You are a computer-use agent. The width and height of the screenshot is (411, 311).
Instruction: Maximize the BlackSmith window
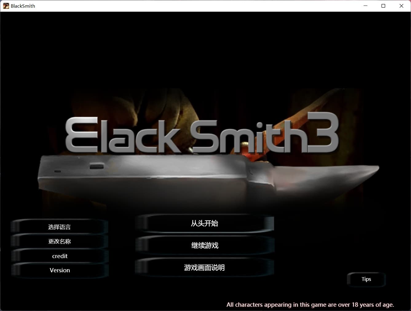[x=383, y=6]
